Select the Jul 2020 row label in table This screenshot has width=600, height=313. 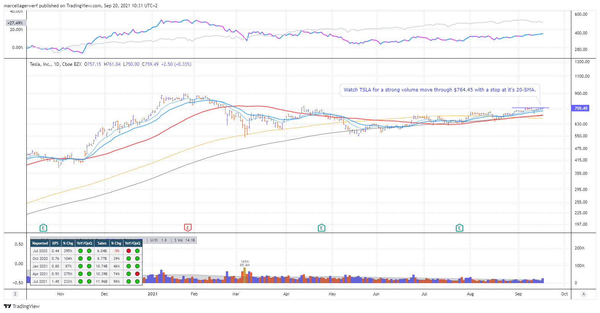click(x=40, y=251)
